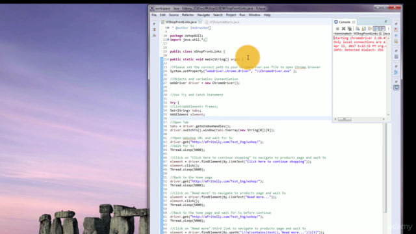The image size is (416, 234).
Task: Open the File menu
Action: click(x=154, y=15)
